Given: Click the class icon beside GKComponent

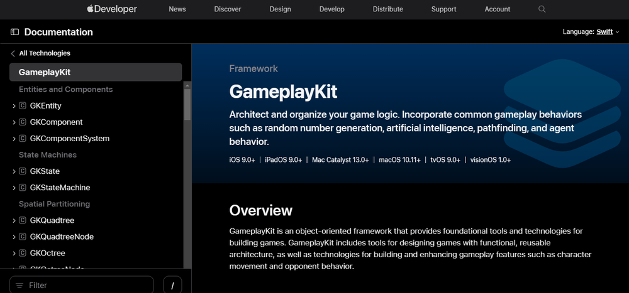Looking at the screenshot, I should point(23,122).
